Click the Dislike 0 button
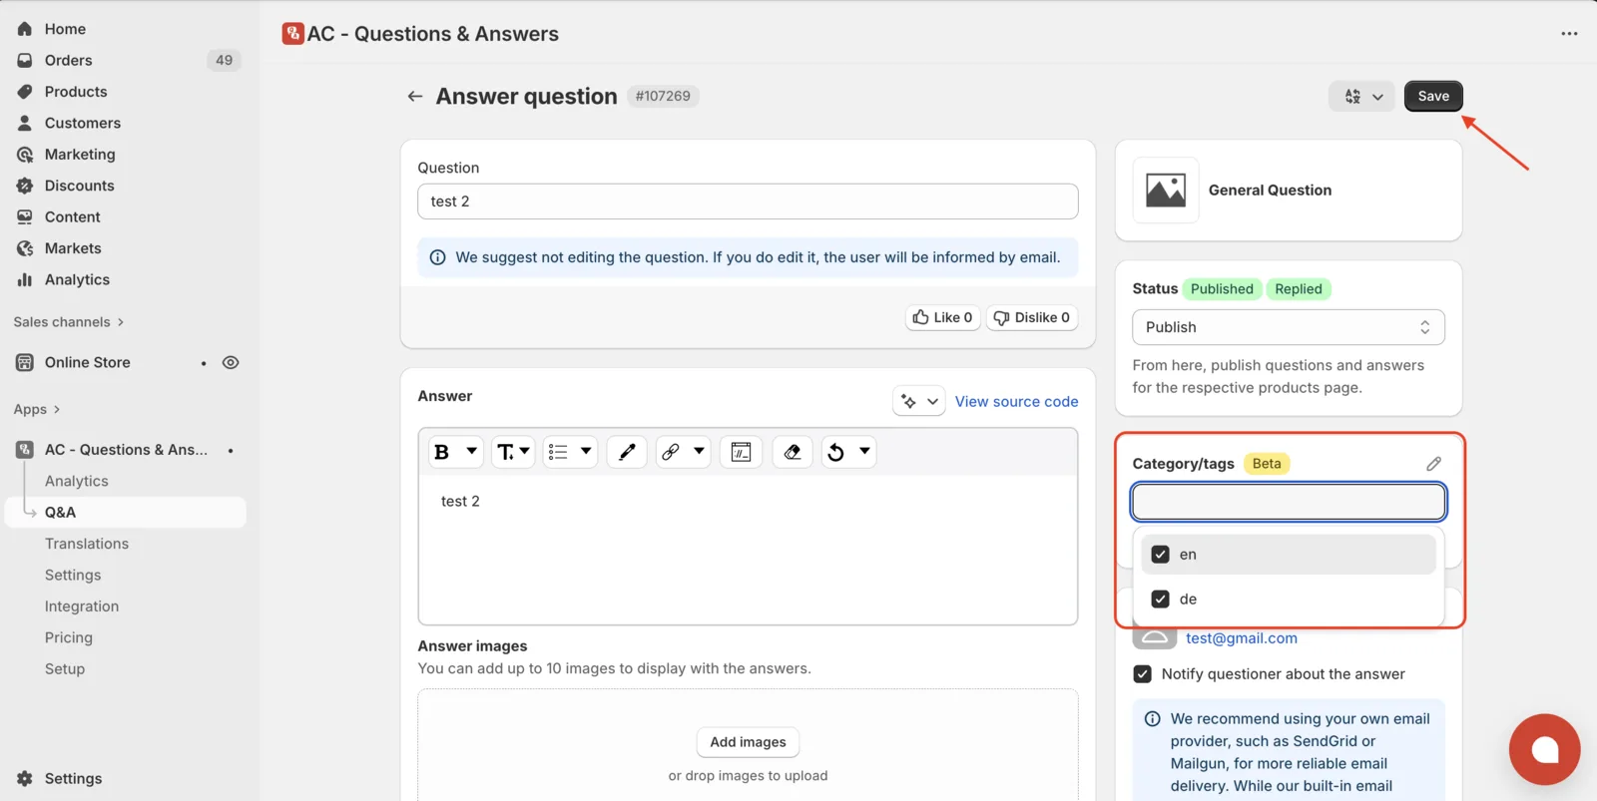1597x801 pixels. tap(1032, 317)
